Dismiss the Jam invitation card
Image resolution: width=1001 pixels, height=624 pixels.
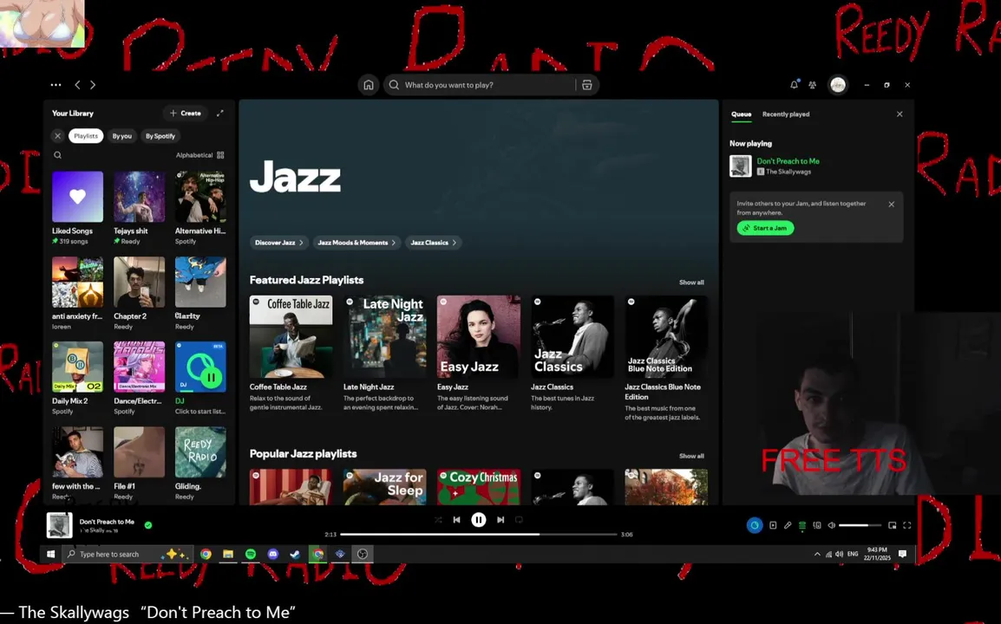click(891, 205)
